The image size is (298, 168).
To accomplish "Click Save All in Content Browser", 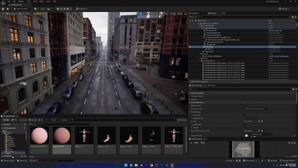I will [33, 120].
